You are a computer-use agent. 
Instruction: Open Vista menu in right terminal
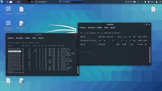point(106,28)
